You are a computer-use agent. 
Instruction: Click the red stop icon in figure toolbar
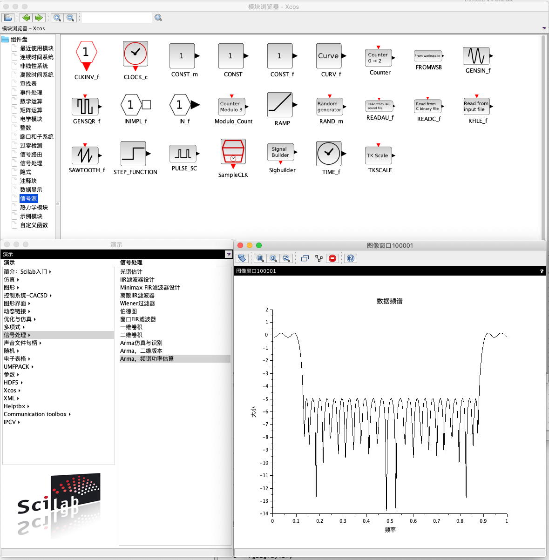(332, 258)
